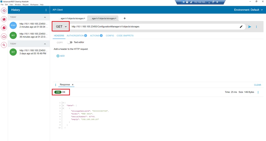Screen dimensions: 266x141
Task: Click the signal strength icon on session bar
Action: (x=191, y=2)
